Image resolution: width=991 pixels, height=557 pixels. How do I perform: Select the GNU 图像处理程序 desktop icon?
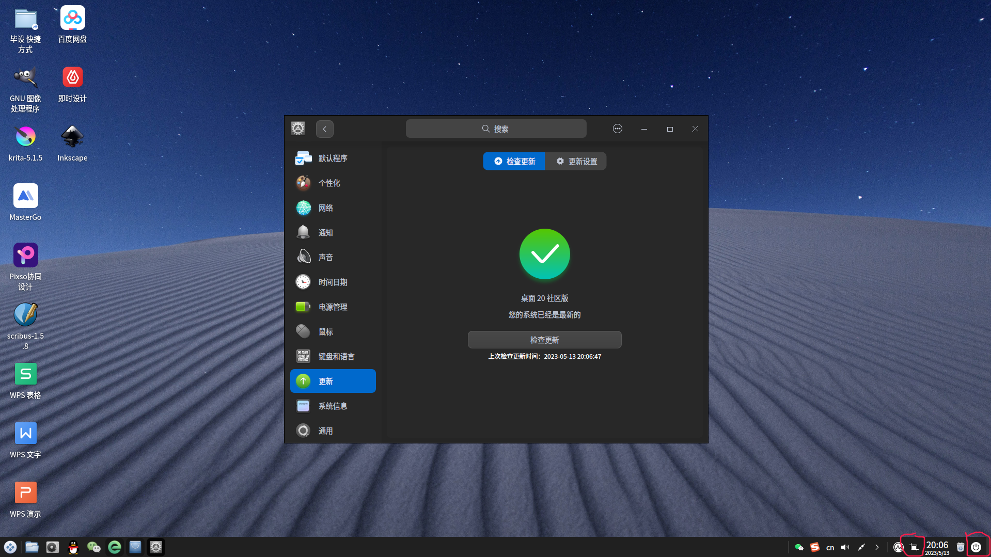[25, 90]
